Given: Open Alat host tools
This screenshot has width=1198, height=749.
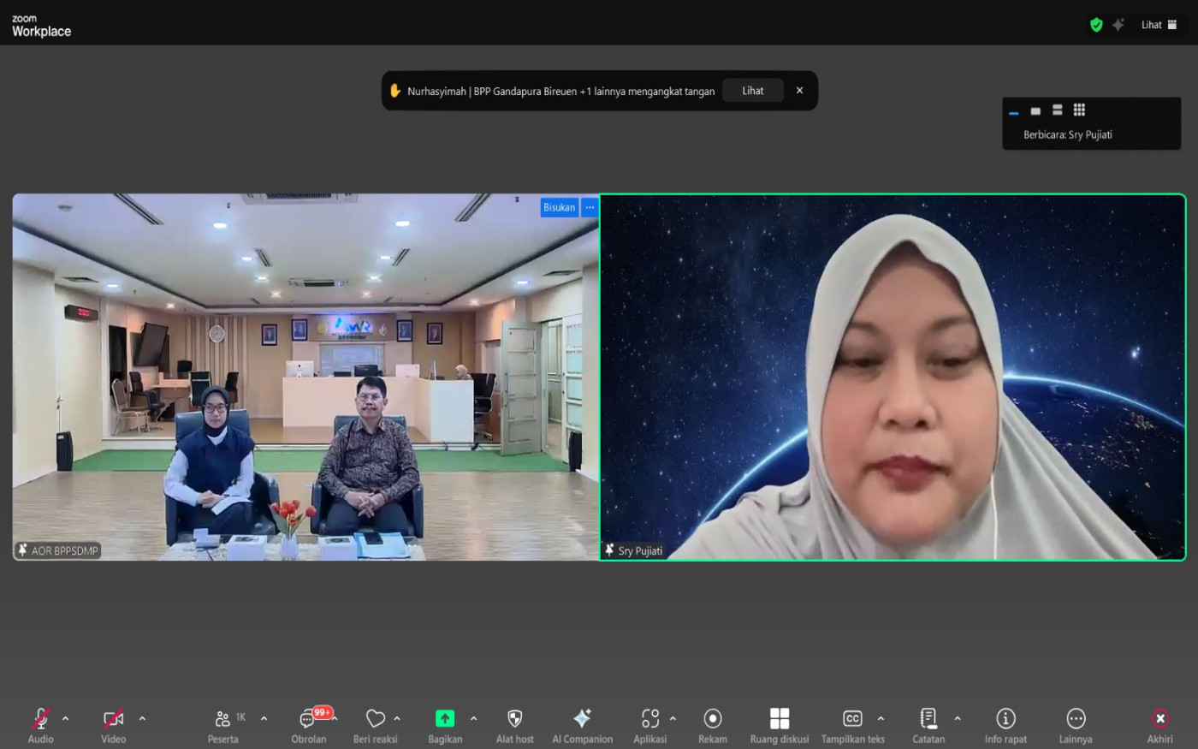Looking at the screenshot, I should tap(514, 724).
